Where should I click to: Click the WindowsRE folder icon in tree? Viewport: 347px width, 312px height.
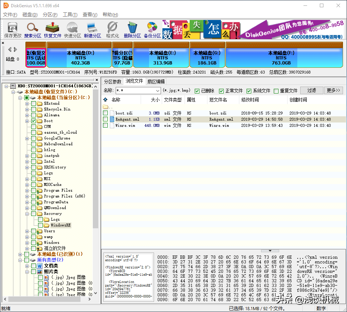point(46,225)
